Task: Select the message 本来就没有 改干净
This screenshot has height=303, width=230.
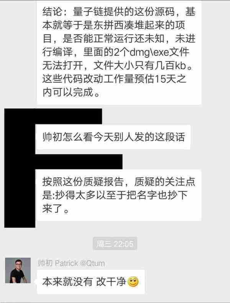Action: tap(90, 282)
